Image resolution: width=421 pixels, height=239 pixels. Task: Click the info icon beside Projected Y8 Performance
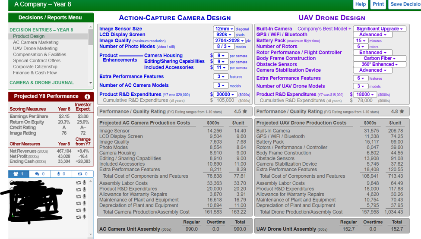(x=87, y=97)
